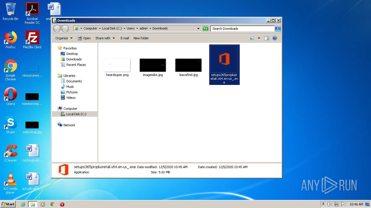Open Organize dropdown menu
This screenshot has width=371, height=208.
tap(64, 38)
